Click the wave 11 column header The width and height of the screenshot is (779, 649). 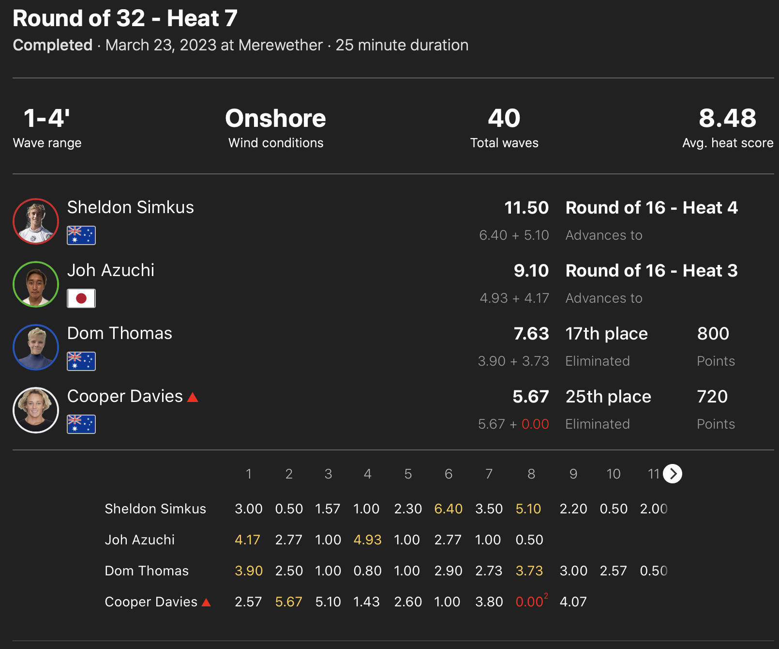click(653, 474)
